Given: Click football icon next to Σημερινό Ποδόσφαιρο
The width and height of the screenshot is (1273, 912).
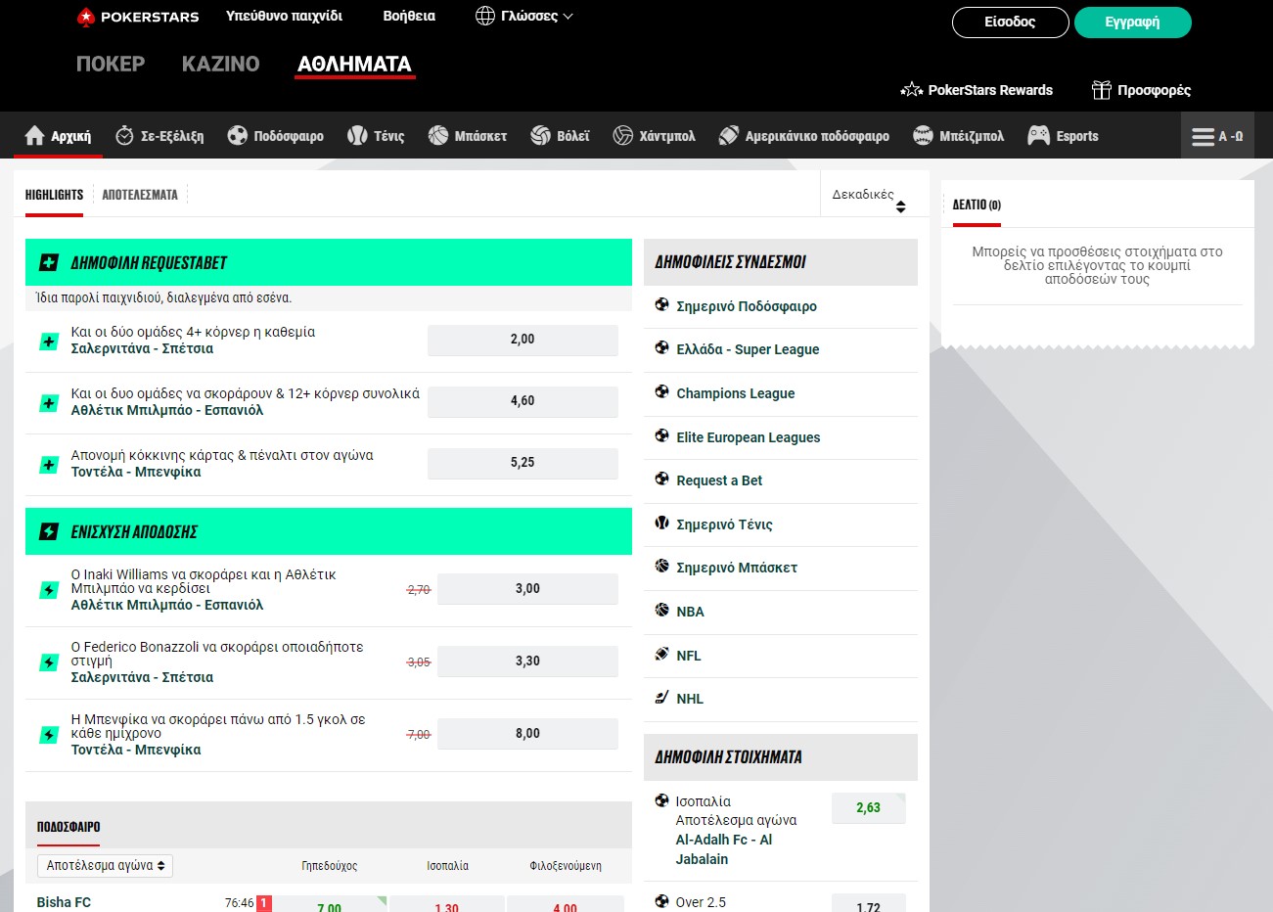Looking at the screenshot, I should (661, 304).
